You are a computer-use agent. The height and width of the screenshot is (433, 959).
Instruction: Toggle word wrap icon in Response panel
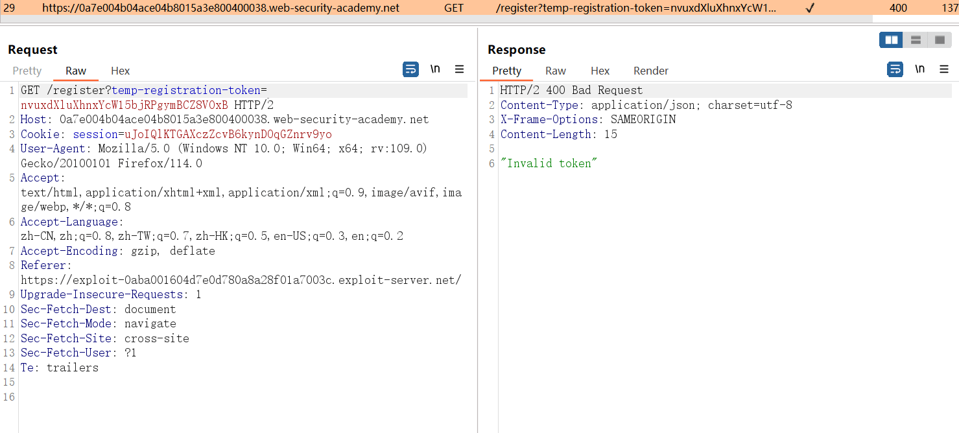(x=895, y=69)
